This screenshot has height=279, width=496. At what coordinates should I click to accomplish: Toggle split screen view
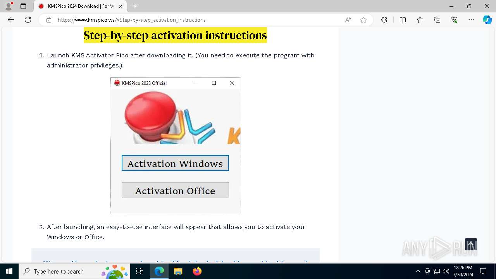coord(403,20)
